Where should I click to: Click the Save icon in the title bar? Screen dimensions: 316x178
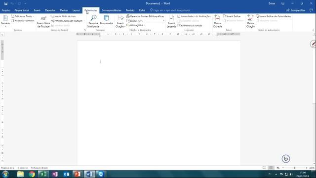click(6, 3)
